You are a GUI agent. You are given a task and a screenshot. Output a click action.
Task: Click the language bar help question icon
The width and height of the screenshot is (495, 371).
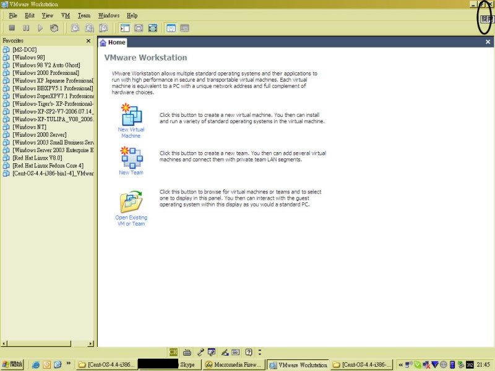point(249,352)
